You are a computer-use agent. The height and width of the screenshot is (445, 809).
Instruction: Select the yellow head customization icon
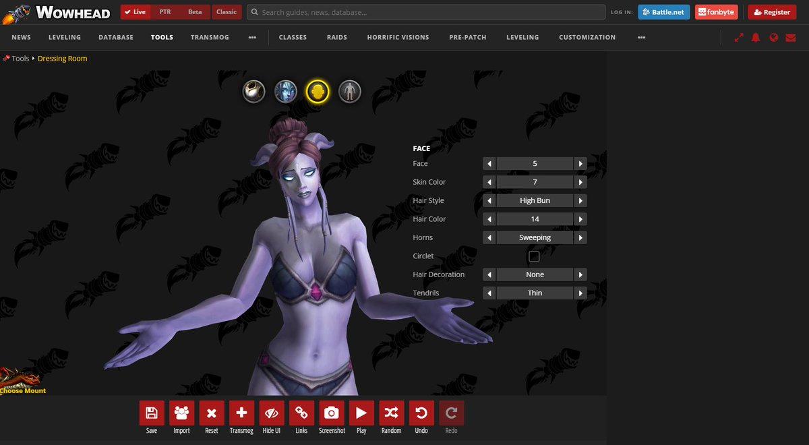coord(318,91)
